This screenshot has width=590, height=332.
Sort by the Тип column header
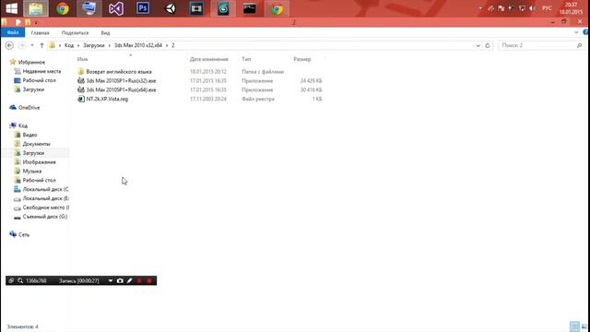coord(246,59)
